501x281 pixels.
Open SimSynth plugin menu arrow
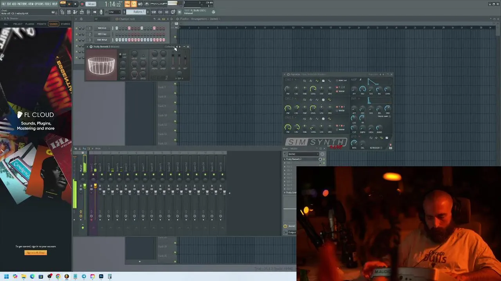click(285, 75)
